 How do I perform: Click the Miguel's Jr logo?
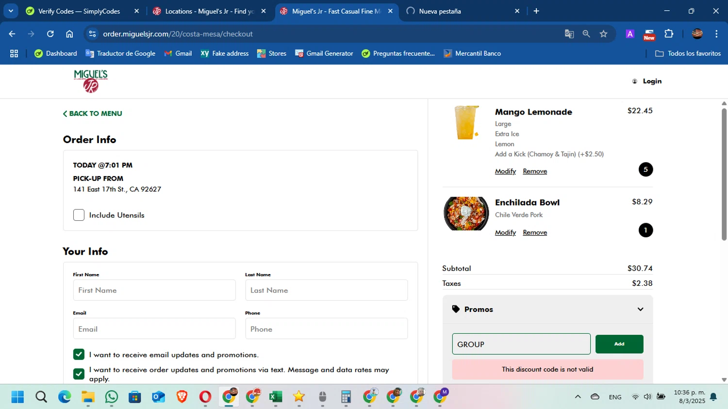pos(91,81)
